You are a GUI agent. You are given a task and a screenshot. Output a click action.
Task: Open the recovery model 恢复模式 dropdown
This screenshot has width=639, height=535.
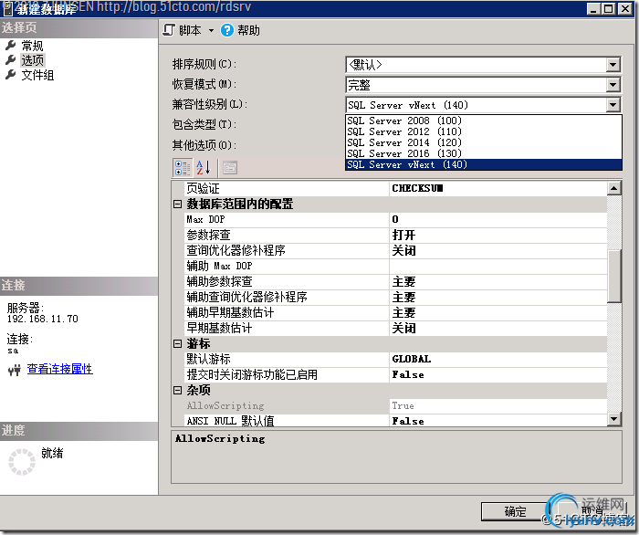click(613, 85)
